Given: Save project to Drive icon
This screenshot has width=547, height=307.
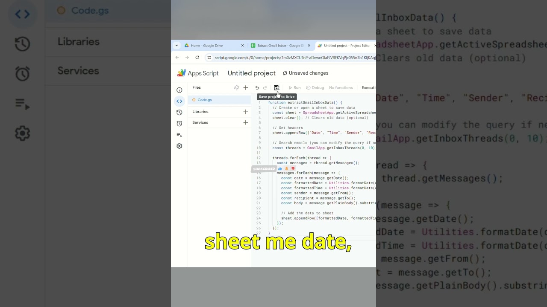Looking at the screenshot, I should click(x=276, y=87).
